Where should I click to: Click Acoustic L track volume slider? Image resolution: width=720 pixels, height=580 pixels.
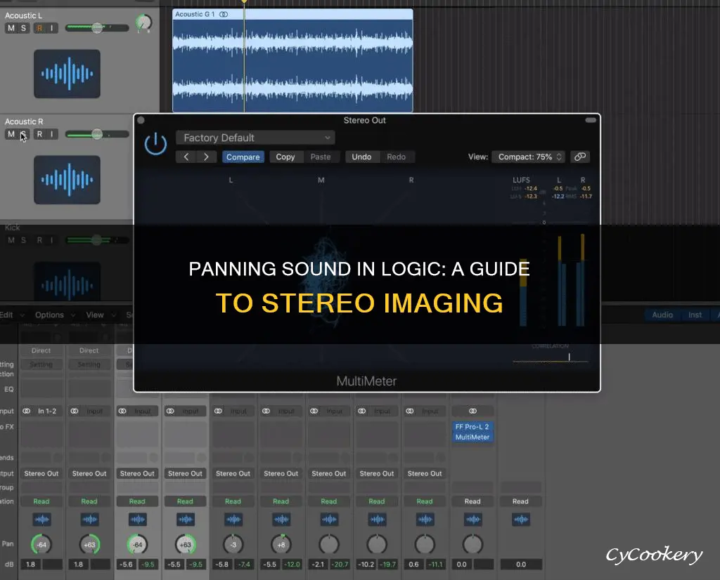pos(97,28)
